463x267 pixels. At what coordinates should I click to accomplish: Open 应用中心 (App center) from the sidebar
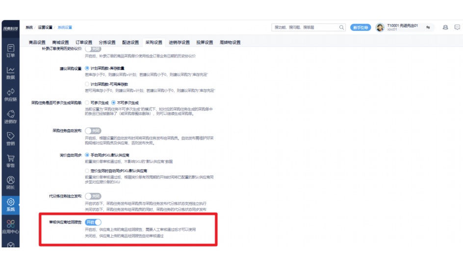(x=10, y=227)
